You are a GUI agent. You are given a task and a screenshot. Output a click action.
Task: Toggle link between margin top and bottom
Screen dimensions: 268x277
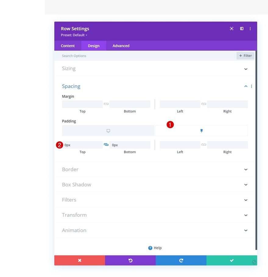click(x=106, y=104)
